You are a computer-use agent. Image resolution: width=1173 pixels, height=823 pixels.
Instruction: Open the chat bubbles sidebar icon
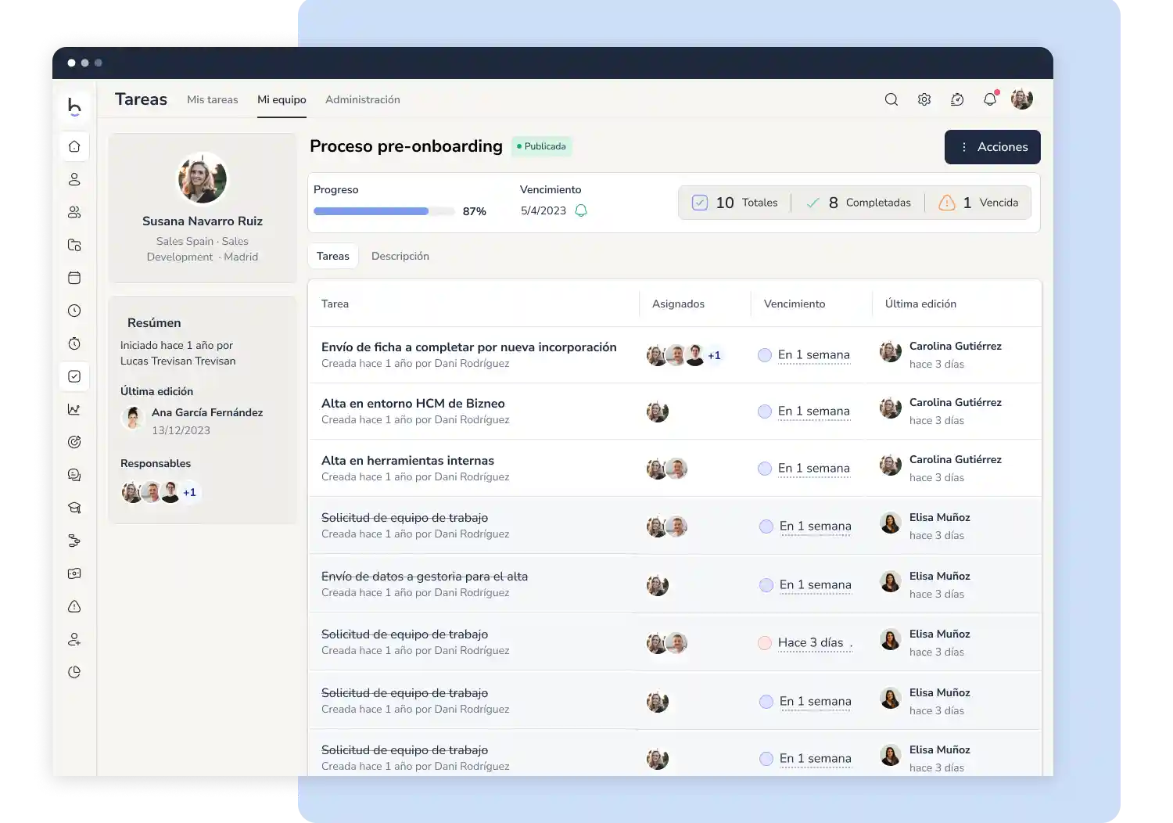tap(74, 475)
